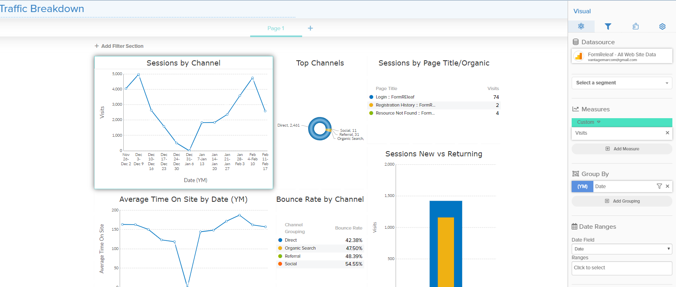Select the Top Channels donut chart

point(320,129)
